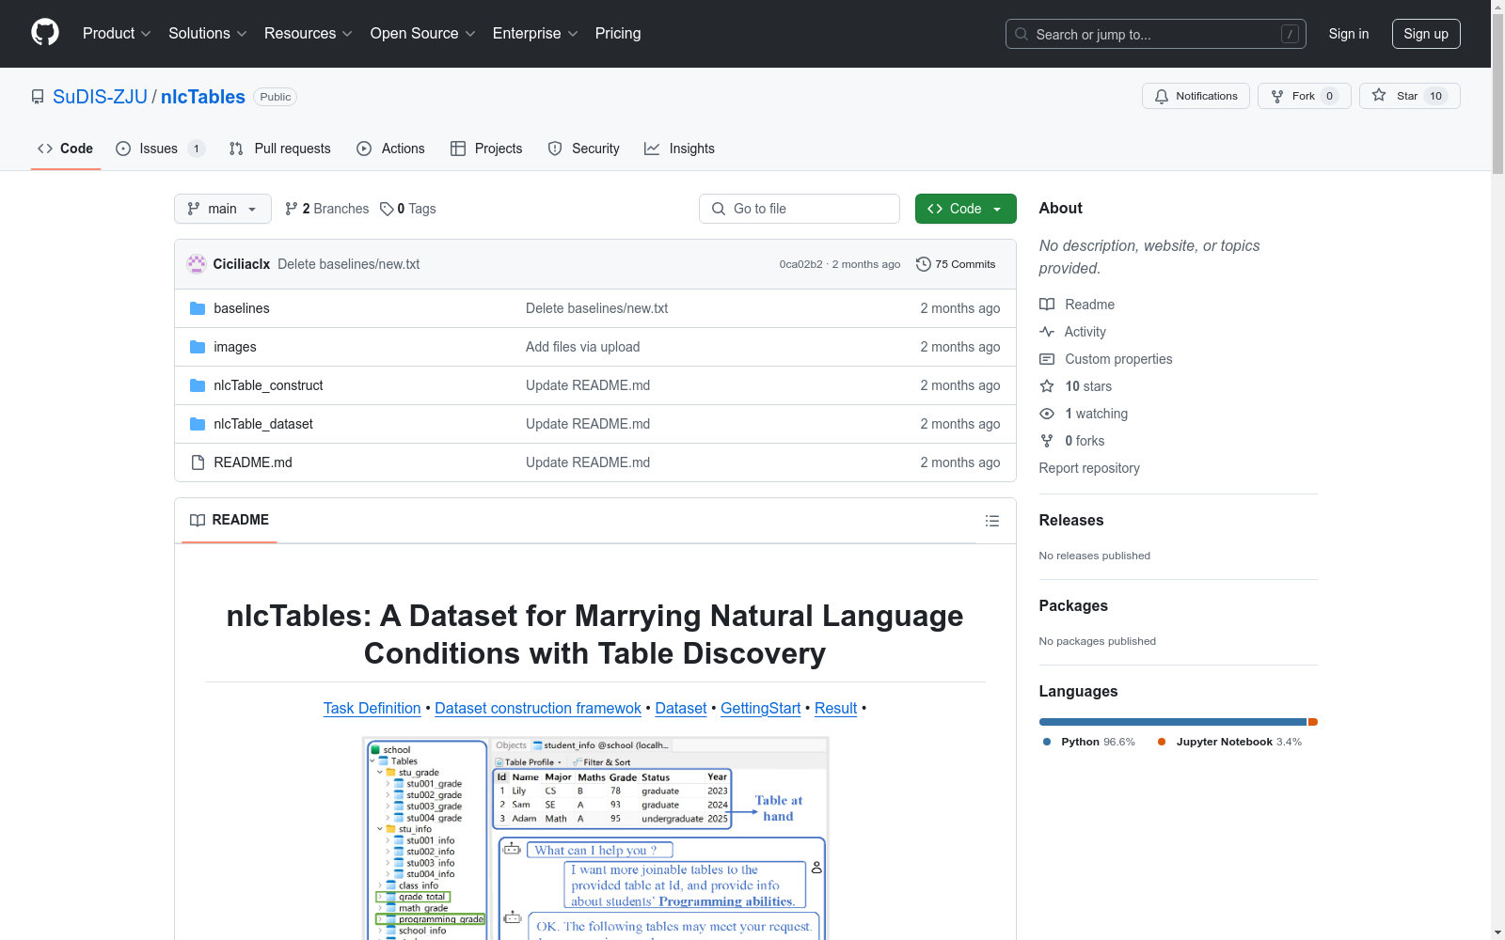Click the Activity pulse icon
Screen dimensions: 1505x940
tap(1047, 332)
